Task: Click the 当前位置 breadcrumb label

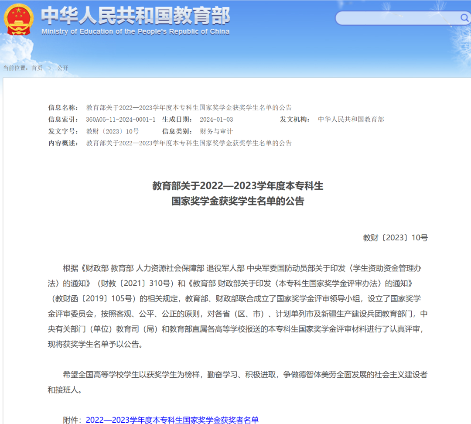Action: tap(16, 68)
